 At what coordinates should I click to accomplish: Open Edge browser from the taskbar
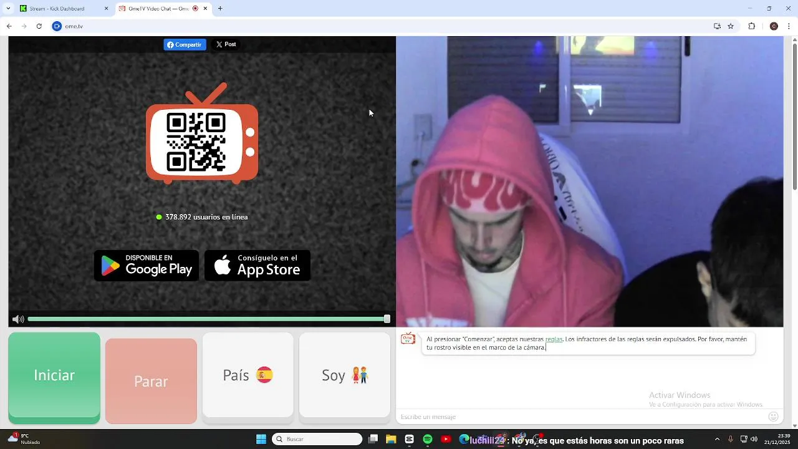464,439
